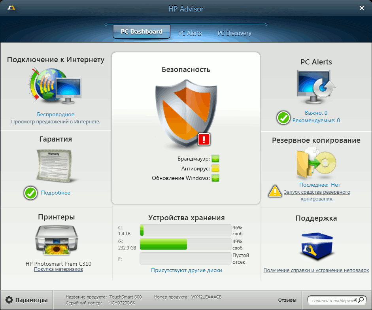372x310 pixels.
Task: Click the PC Alerts panel heading
Action: pos(316,62)
